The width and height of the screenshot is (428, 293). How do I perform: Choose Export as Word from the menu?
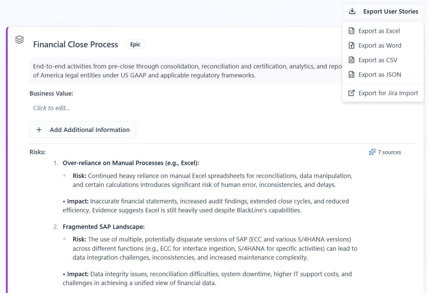pos(380,45)
